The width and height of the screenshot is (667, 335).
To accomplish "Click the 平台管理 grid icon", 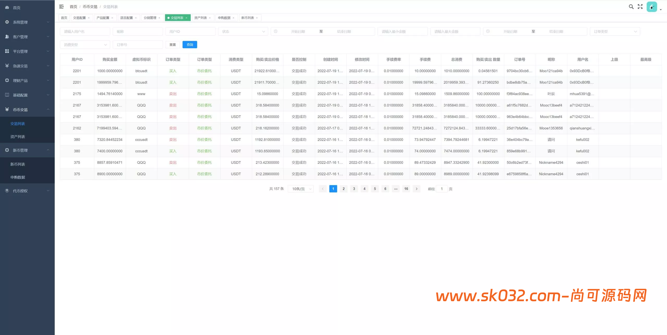I will click(x=7, y=51).
